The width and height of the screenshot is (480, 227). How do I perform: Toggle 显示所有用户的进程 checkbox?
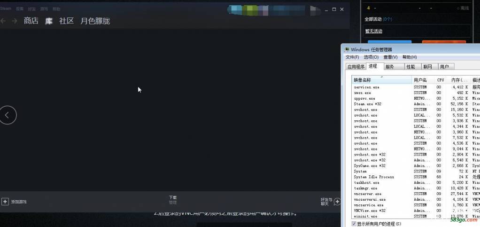point(354,224)
